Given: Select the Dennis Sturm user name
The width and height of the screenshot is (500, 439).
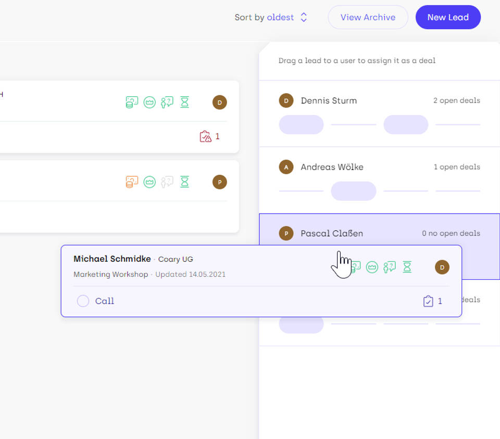Looking at the screenshot, I should 329,100.
